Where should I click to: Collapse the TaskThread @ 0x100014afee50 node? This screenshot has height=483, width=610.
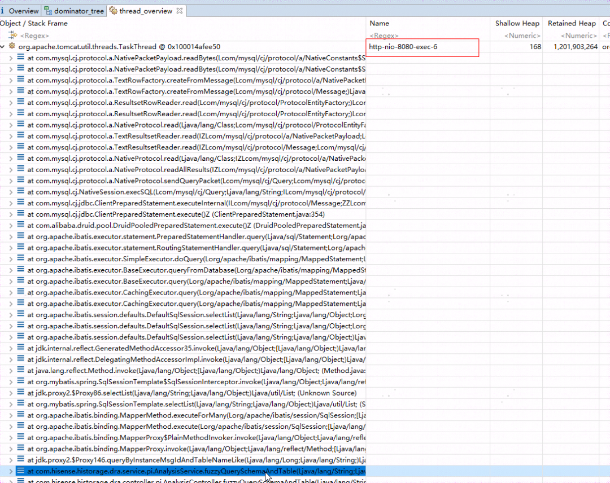point(3,47)
